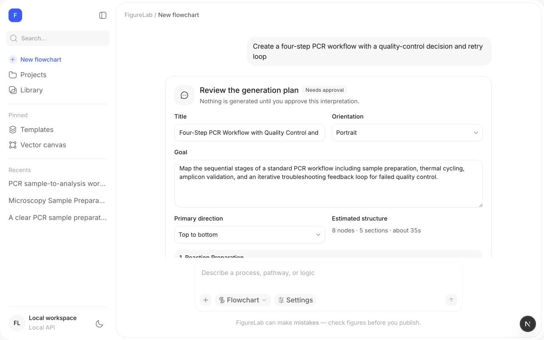Click the Search input field
Image resolution: width=544 pixels, height=340 pixels.
click(58, 38)
